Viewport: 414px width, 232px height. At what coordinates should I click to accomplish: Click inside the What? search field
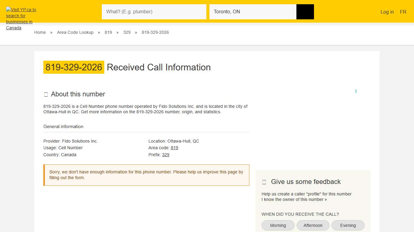pyautogui.click(x=154, y=11)
